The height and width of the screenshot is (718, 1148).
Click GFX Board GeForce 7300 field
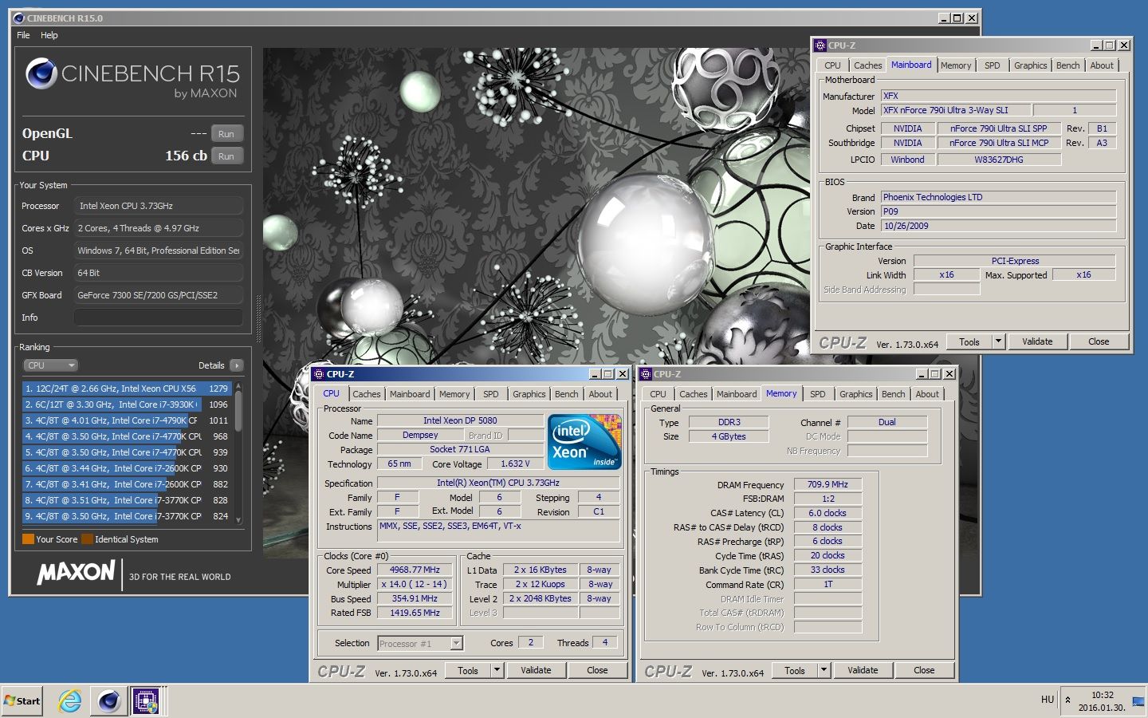[x=159, y=295]
